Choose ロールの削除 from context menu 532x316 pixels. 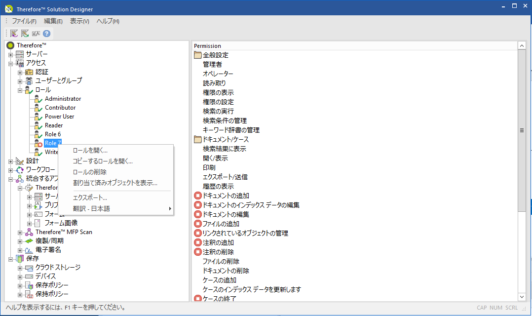(x=116, y=172)
